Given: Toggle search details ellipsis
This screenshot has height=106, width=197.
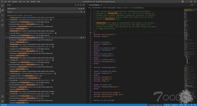Looking at the screenshot, I should (84, 14).
